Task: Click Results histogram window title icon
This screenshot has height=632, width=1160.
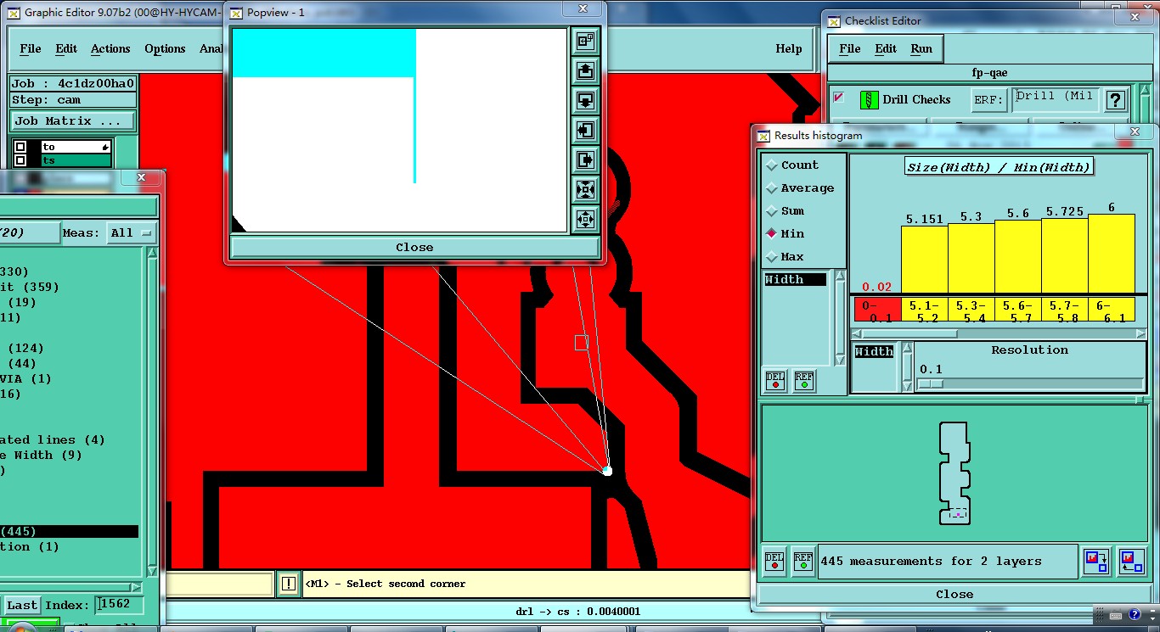Action: point(763,135)
